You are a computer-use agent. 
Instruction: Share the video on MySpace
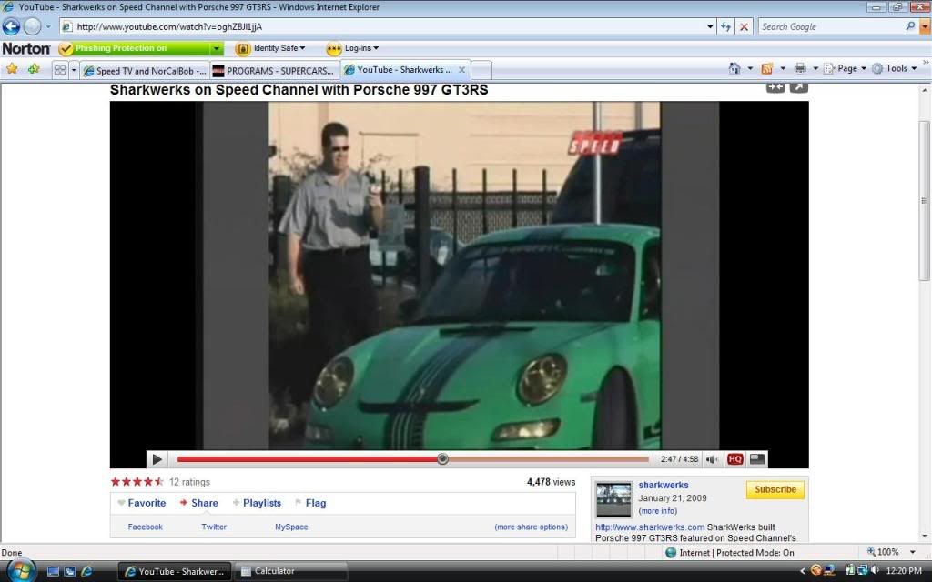tap(291, 527)
